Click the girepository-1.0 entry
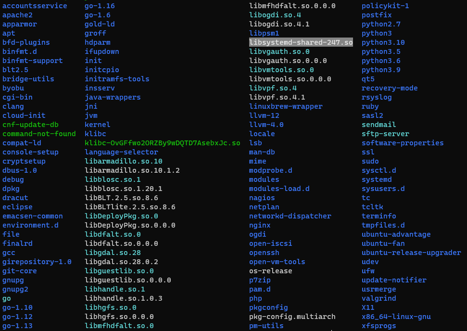The height and width of the screenshot is (331, 467). (37, 262)
